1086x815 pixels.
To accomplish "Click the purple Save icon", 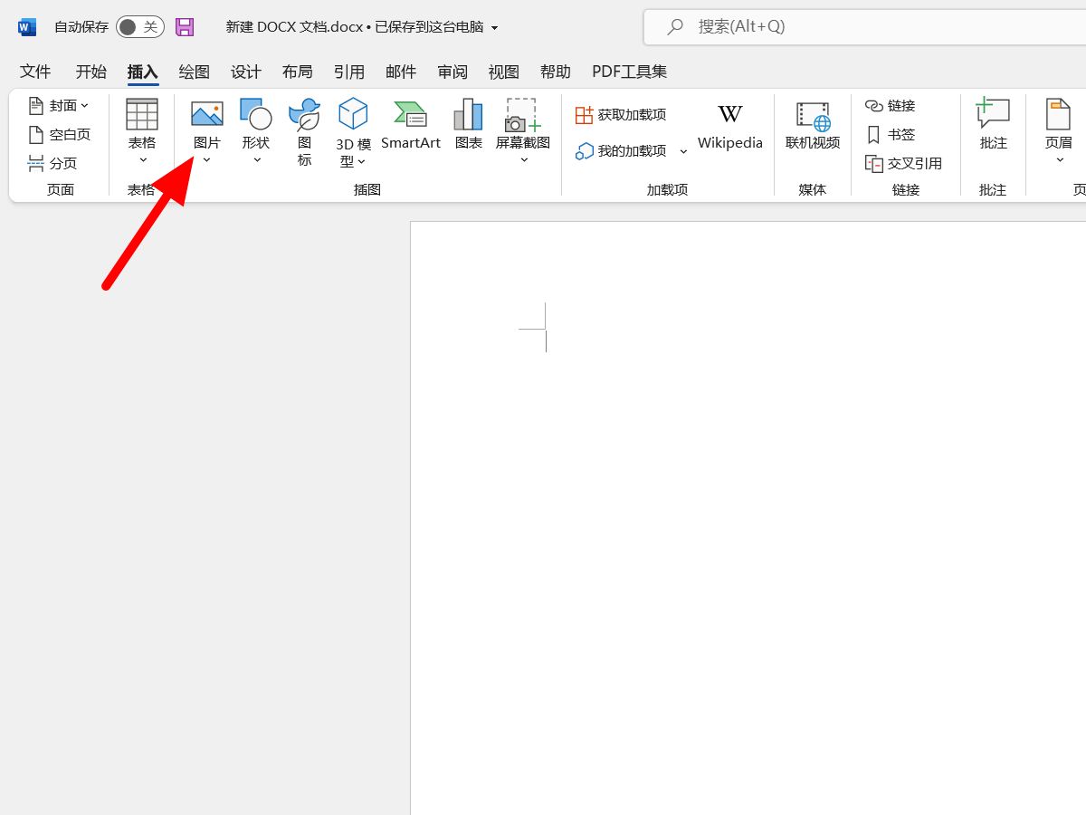I will (185, 27).
